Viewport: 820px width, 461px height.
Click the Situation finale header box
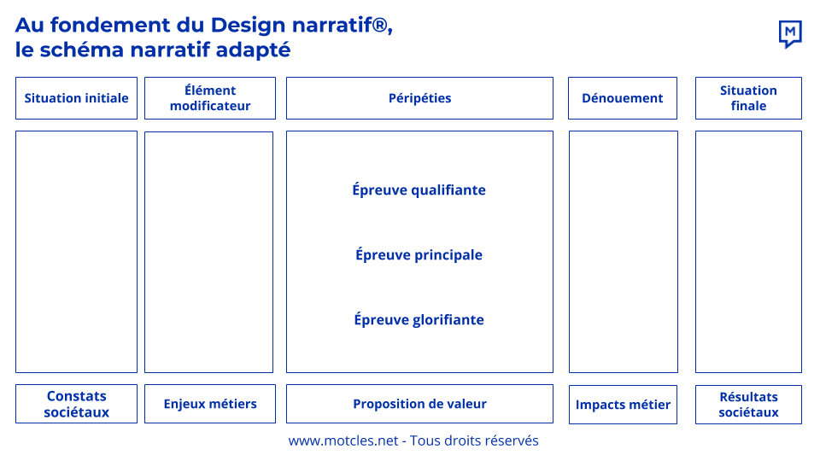(x=748, y=98)
